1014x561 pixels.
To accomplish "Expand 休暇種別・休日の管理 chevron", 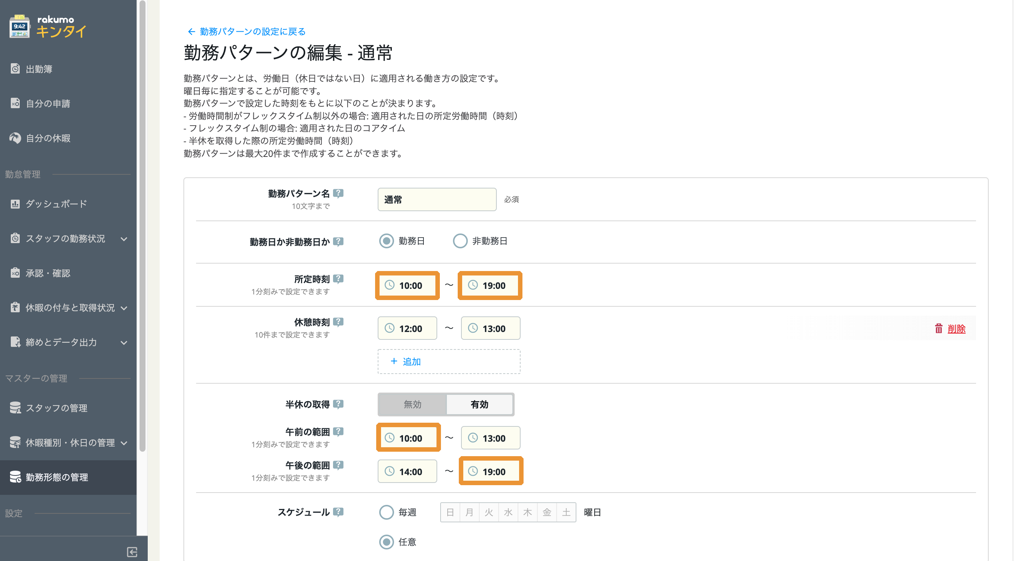I will pos(124,443).
